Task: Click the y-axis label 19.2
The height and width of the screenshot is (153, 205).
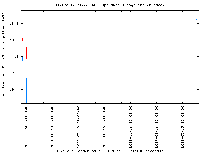Action: [14, 73]
